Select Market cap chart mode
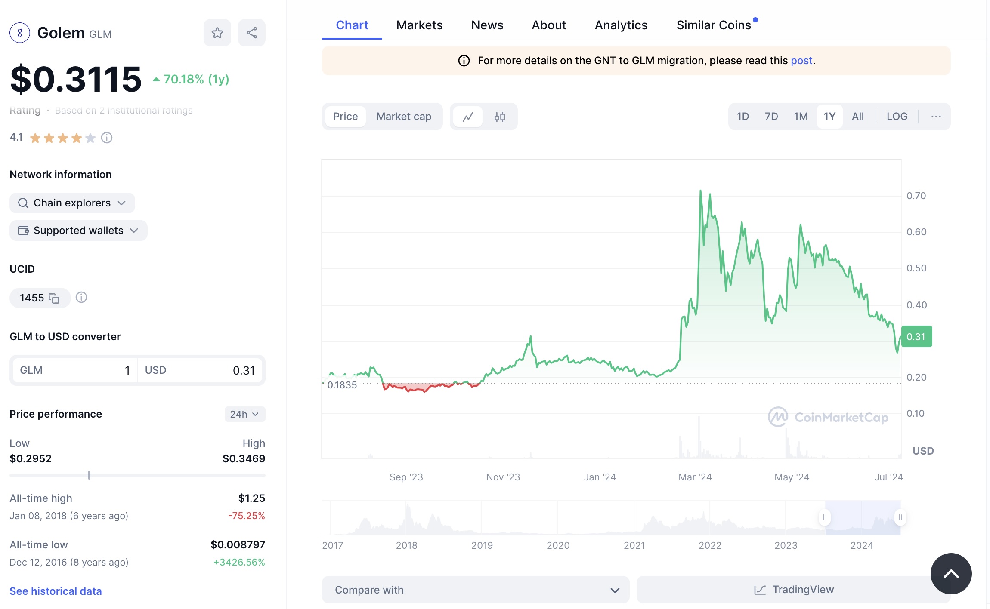Image resolution: width=990 pixels, height=609 pixels. [404, 117]
